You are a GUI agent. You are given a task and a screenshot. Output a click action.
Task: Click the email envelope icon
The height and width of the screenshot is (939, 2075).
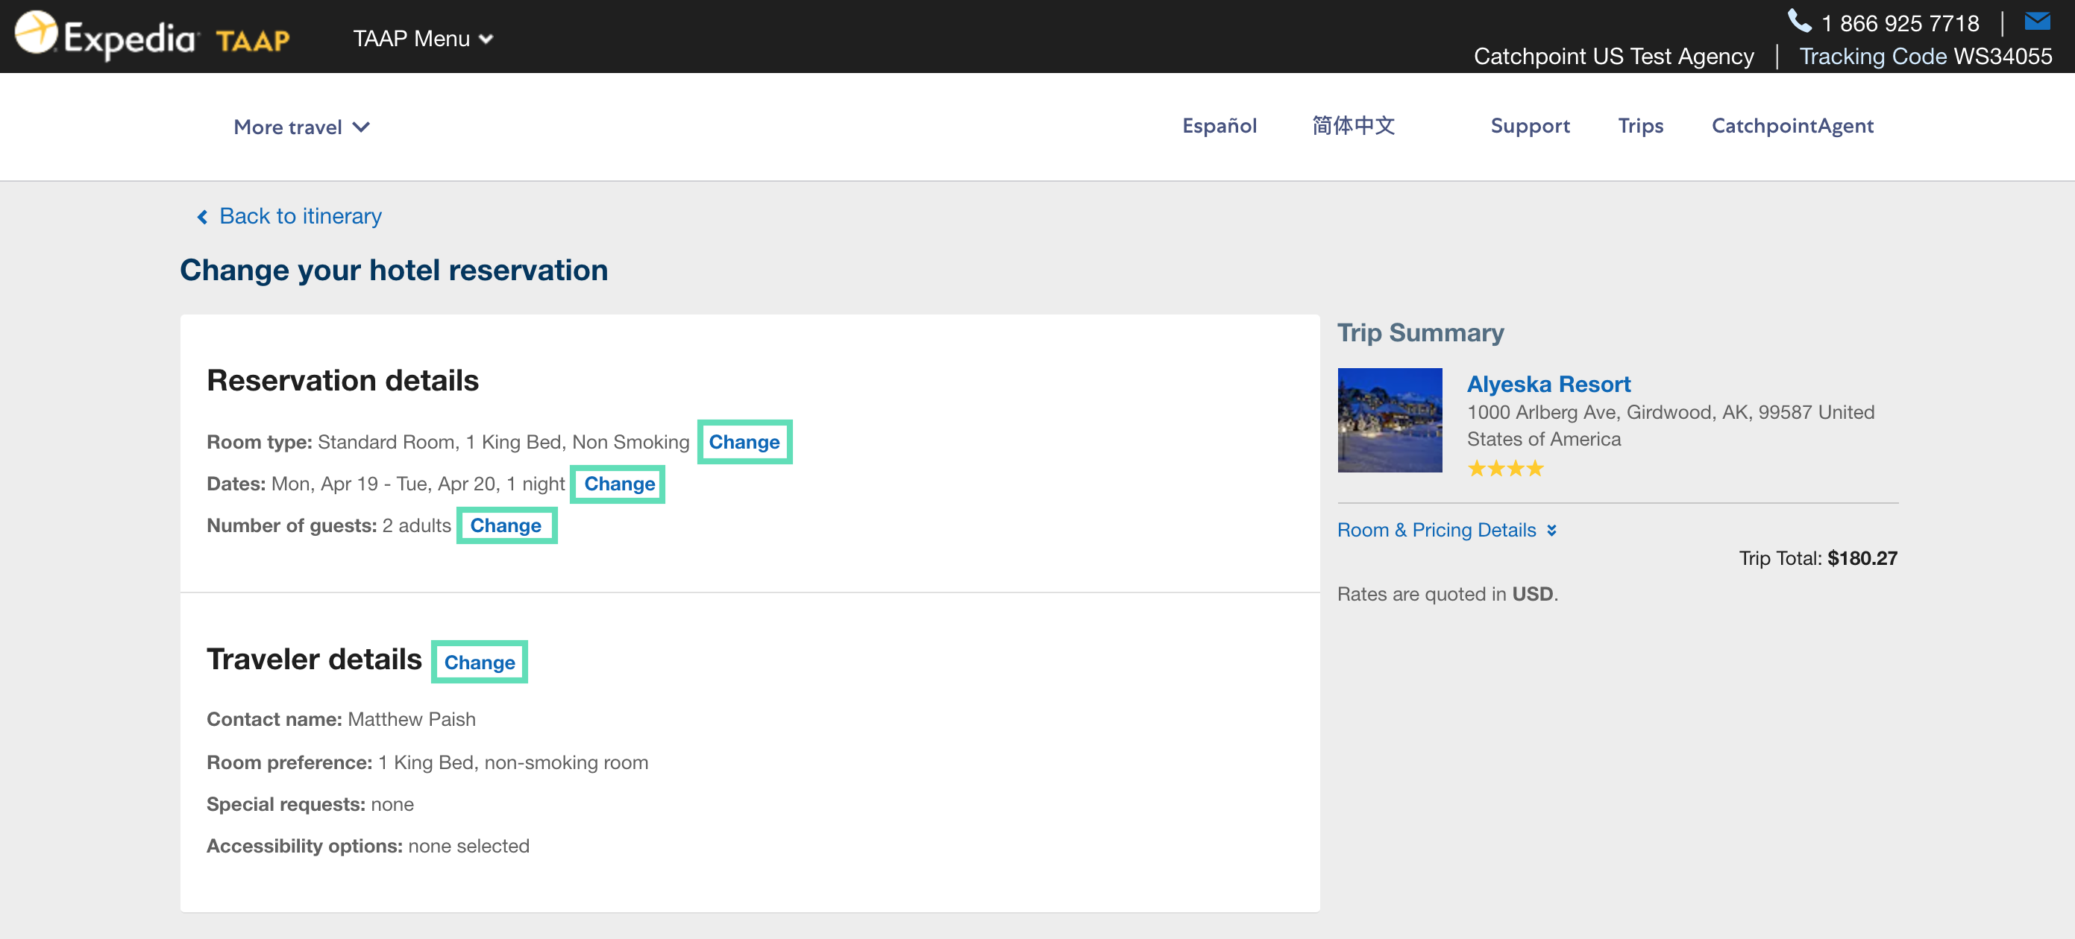pos(2037,21)
